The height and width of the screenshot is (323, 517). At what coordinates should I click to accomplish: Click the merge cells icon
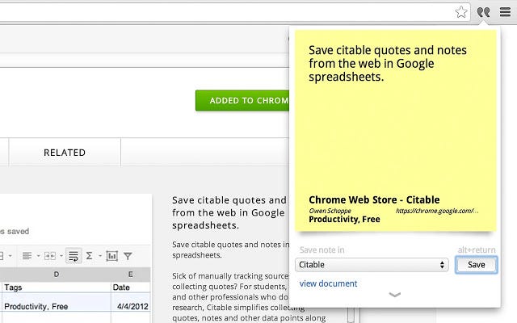tap(50, 256)
